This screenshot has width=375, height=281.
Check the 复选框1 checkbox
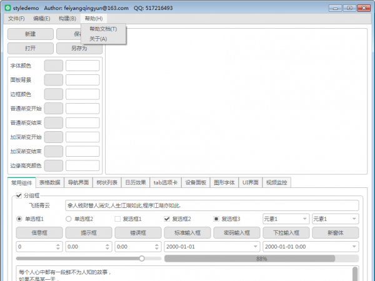click(117, 219)
